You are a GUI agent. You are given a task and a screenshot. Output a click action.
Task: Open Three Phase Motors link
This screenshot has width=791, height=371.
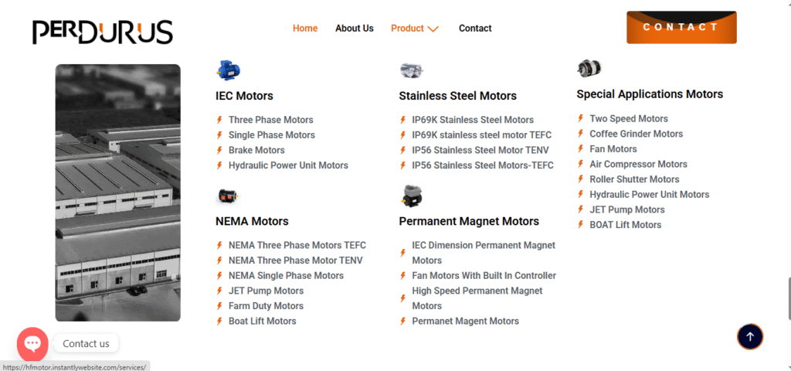(271, 120)
